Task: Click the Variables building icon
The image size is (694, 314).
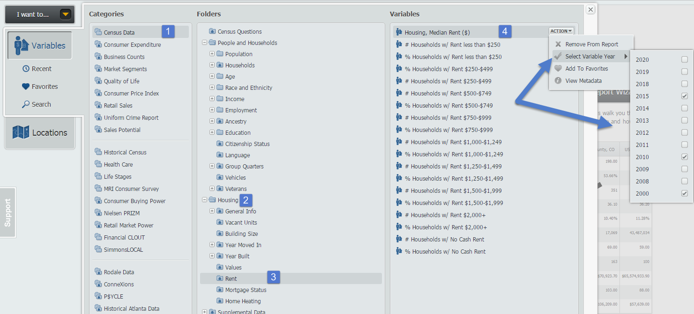Action: (x=19, y=45)
